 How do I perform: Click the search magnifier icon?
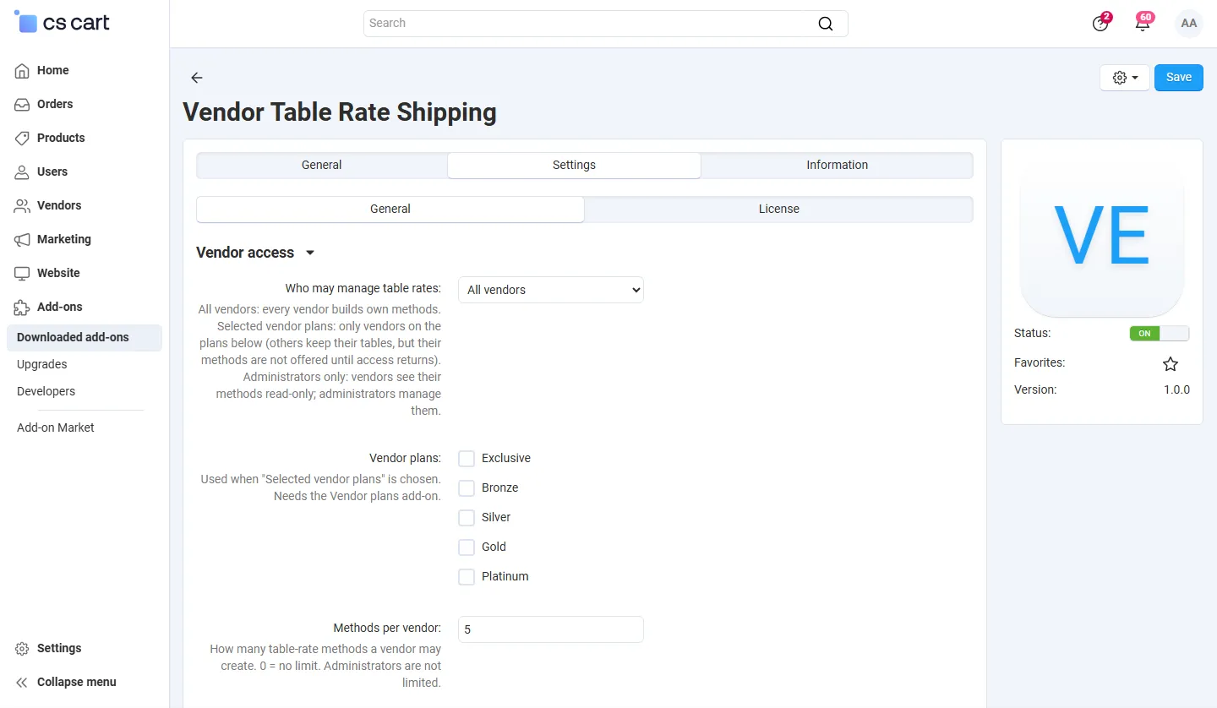826,24
